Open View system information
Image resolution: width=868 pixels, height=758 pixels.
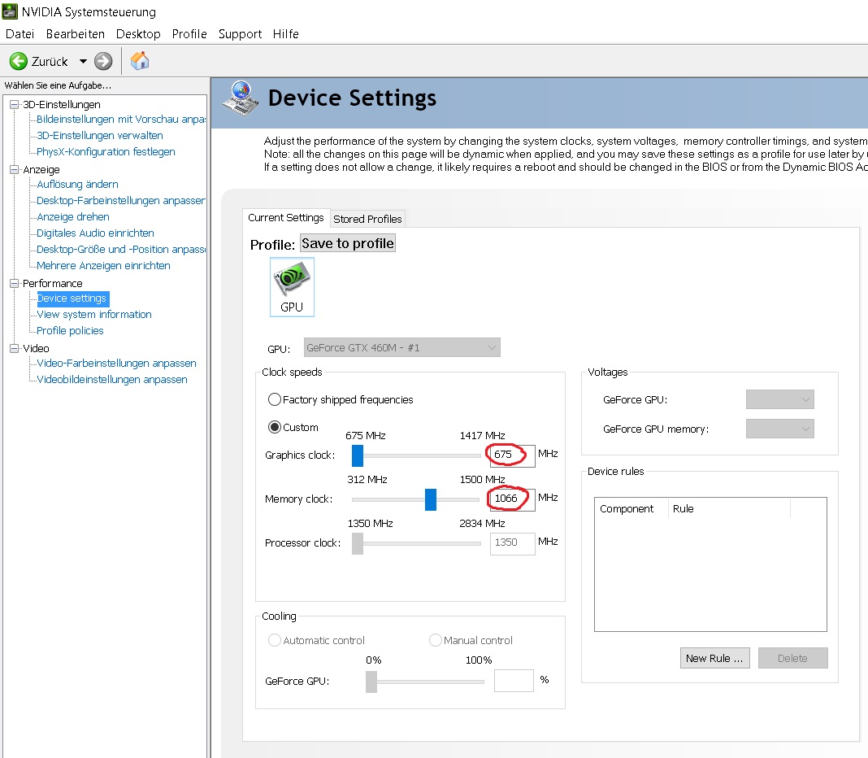tap(94, 314)
